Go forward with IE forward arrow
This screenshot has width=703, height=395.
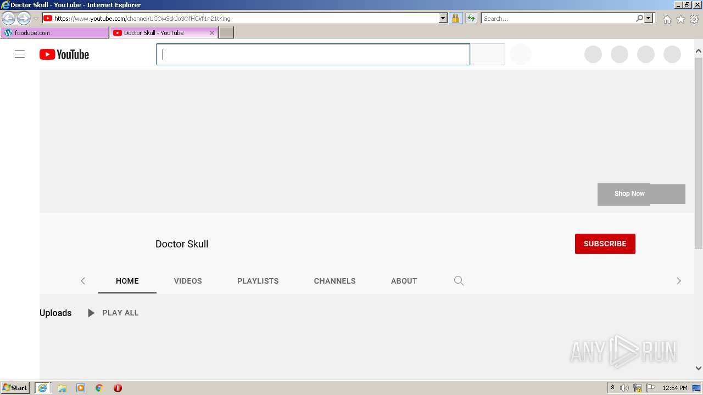point(24,18)
